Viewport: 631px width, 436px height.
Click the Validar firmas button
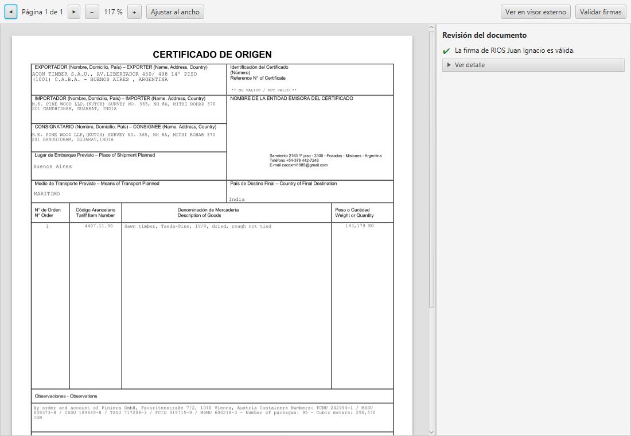(601, 11)
